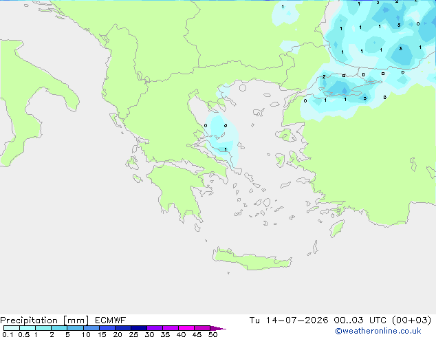Click the 25–30 mm dark blue swatch
The height and width of the screenshot is (337, 436).
point(139,328)
